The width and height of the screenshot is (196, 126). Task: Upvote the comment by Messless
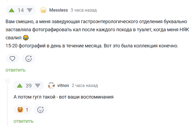tap(12, 10)
